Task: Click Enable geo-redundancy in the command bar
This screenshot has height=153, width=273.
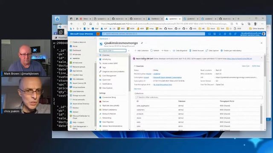Action: 231,51
